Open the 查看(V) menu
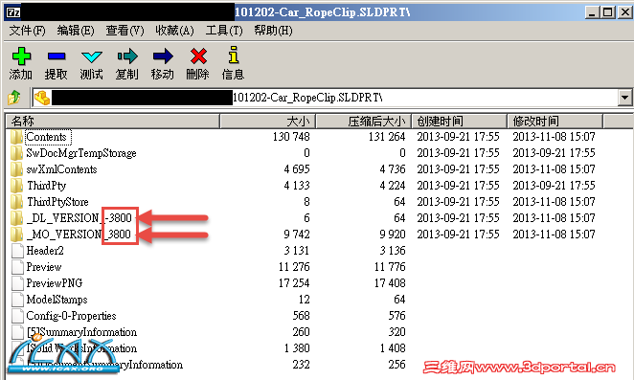Image resolution: width=634 pixels, height=380 pixels. [125, 31]
